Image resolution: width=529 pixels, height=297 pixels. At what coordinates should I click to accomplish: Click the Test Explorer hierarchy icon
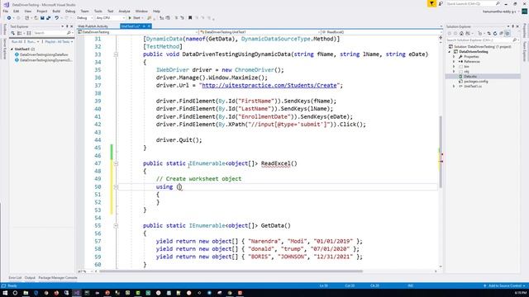29,33
